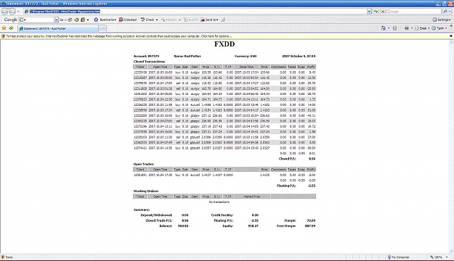Screen dimensions: 454x261
Task: Click the 'Balance:' label in Summary
Action: tap(166, 225)
